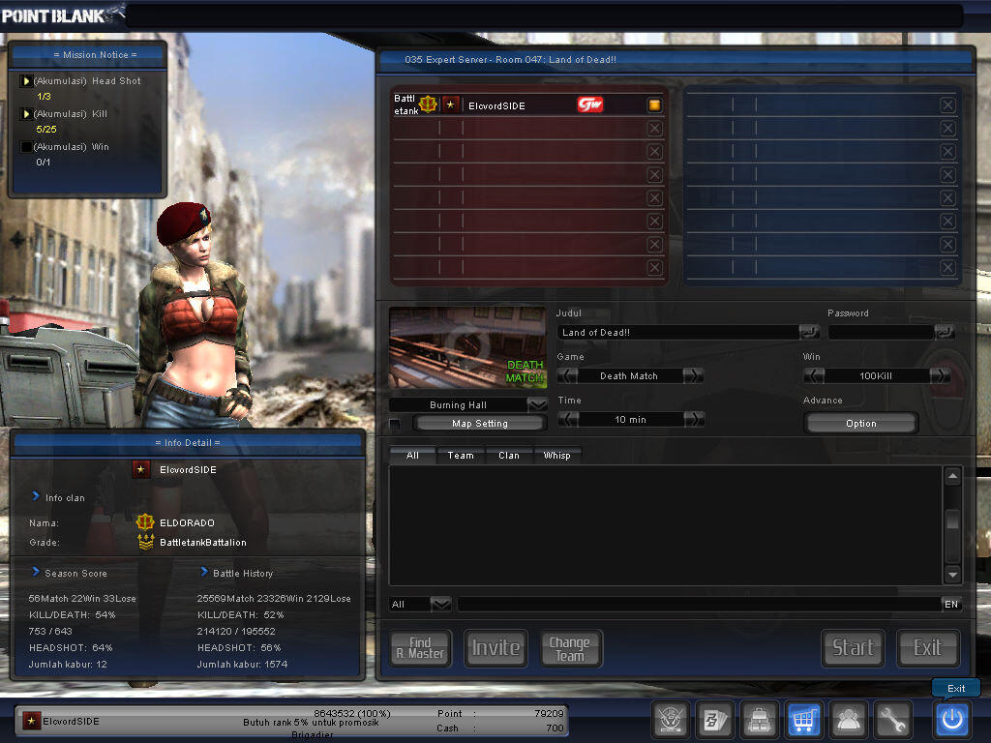The image size is (991, 743).
Task: Tick the checkbox left of Map Setting
Action: pos(395,424)
